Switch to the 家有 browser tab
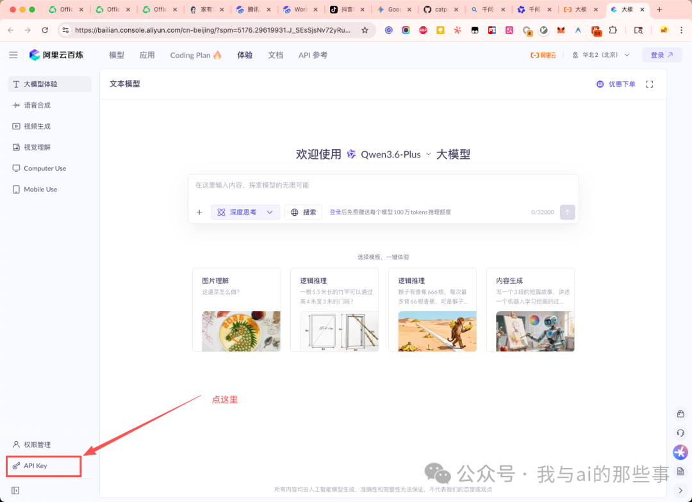This screenshot has height=502, width=692. point(208,9)
